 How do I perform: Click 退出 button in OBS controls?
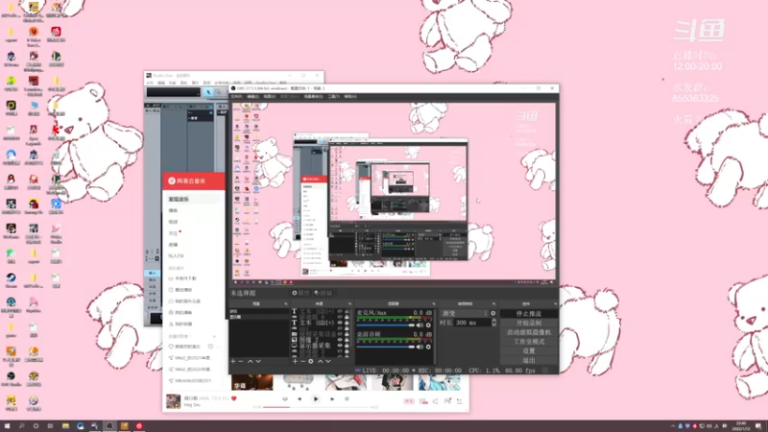529,361
